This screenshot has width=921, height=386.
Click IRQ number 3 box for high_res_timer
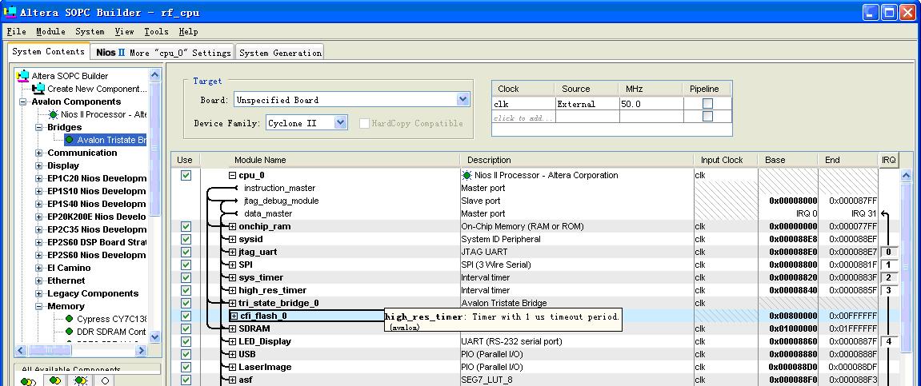(889, 290)
